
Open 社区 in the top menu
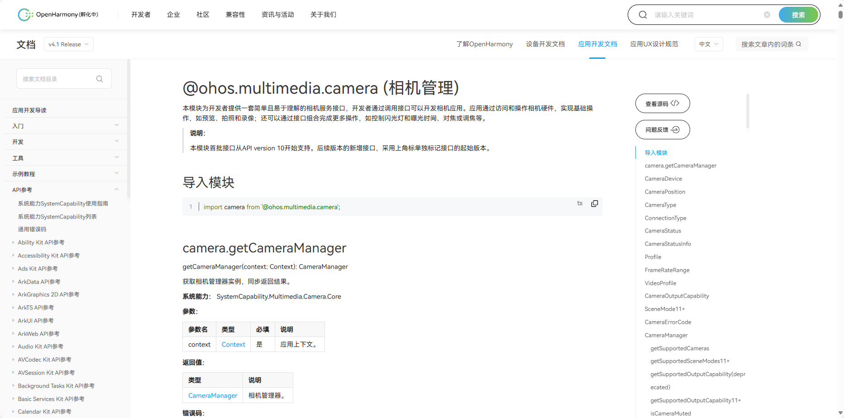point(203,14)
